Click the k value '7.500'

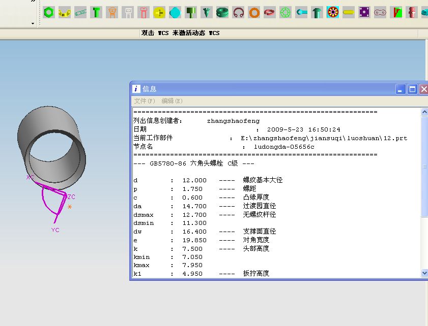(192, 249)
